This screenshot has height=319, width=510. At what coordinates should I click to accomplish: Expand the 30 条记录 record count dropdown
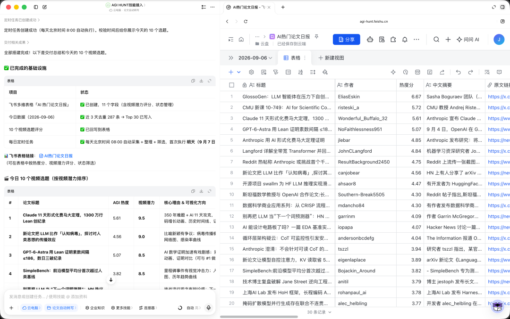pyautogui.click(x=319, y=312)
